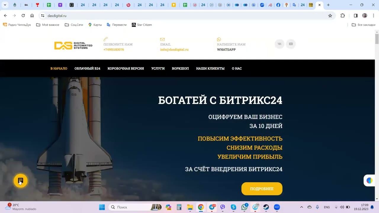
Task: Switch to the zm Zoom tab
Action: coord(262,5)
